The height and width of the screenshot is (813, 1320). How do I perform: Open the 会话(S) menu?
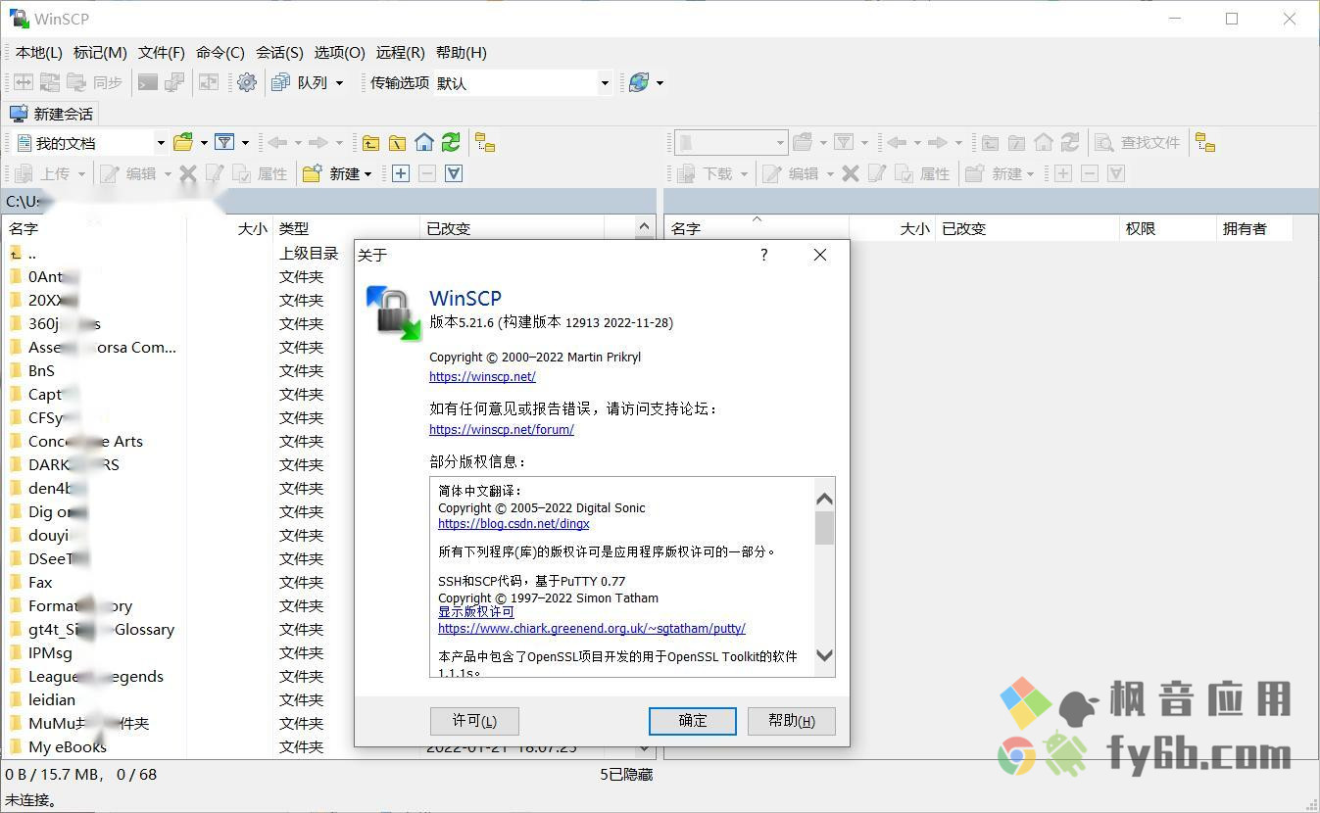point(279,53)
